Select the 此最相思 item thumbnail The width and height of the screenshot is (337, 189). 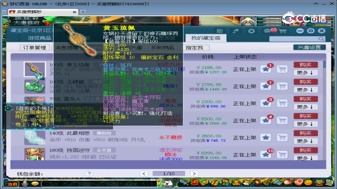point(35,138)
